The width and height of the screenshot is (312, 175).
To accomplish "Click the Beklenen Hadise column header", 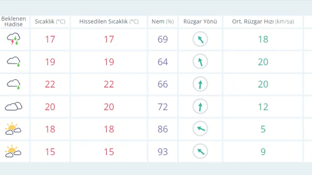I will click(x=14, y=21).
